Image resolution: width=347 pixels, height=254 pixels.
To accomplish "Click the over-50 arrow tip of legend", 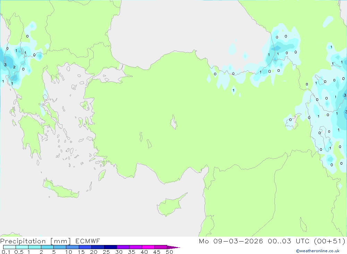I will [173, 247].
